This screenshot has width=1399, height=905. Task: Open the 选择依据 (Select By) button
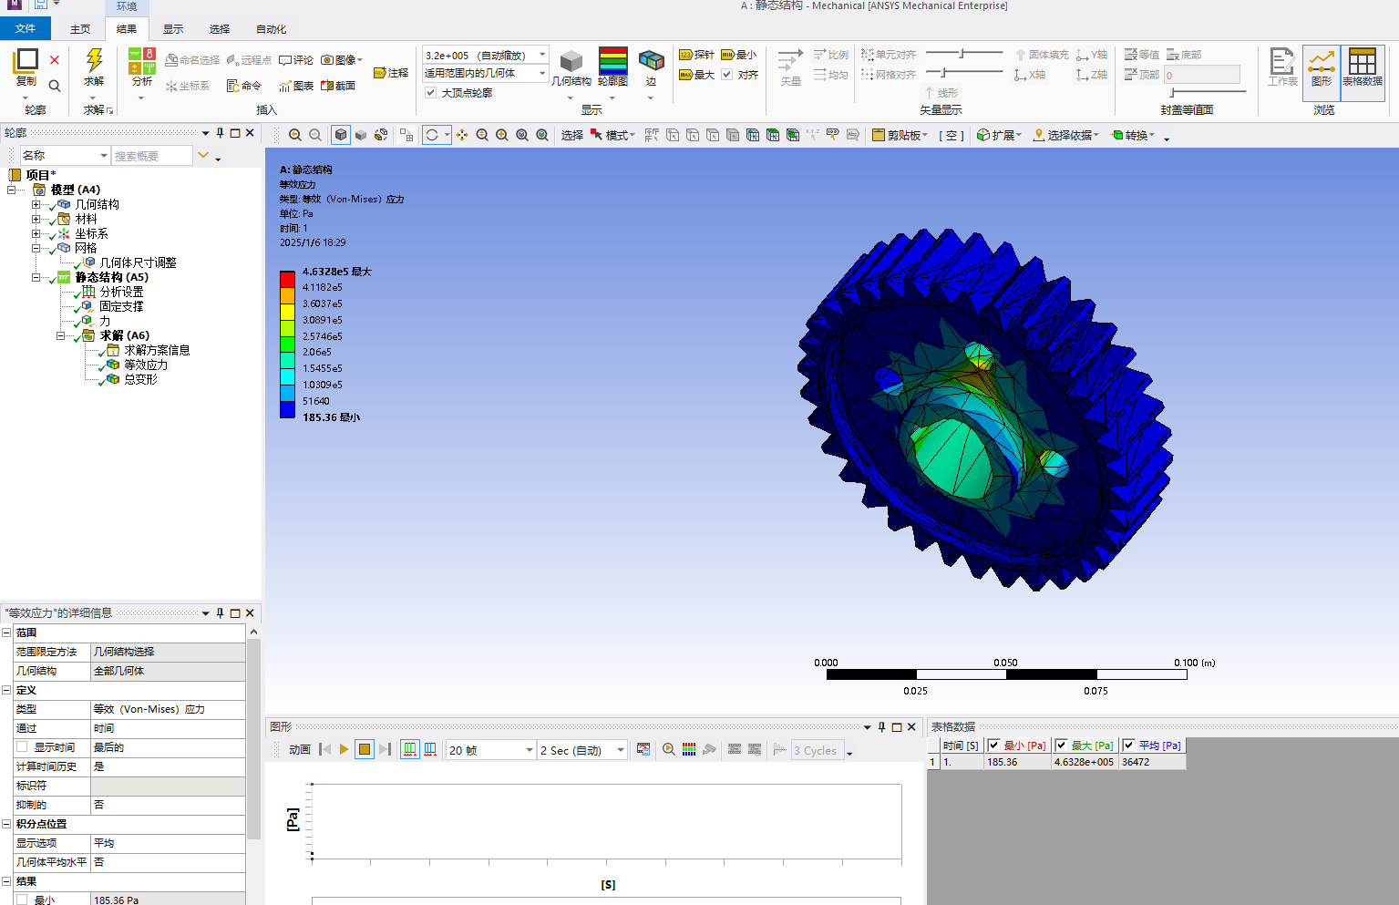(x=1065, y=135)
